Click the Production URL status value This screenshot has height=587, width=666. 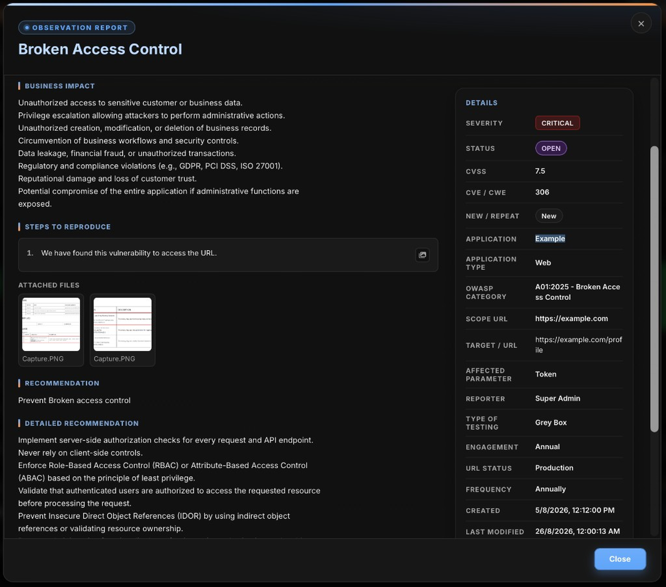(x=554, y=468)
